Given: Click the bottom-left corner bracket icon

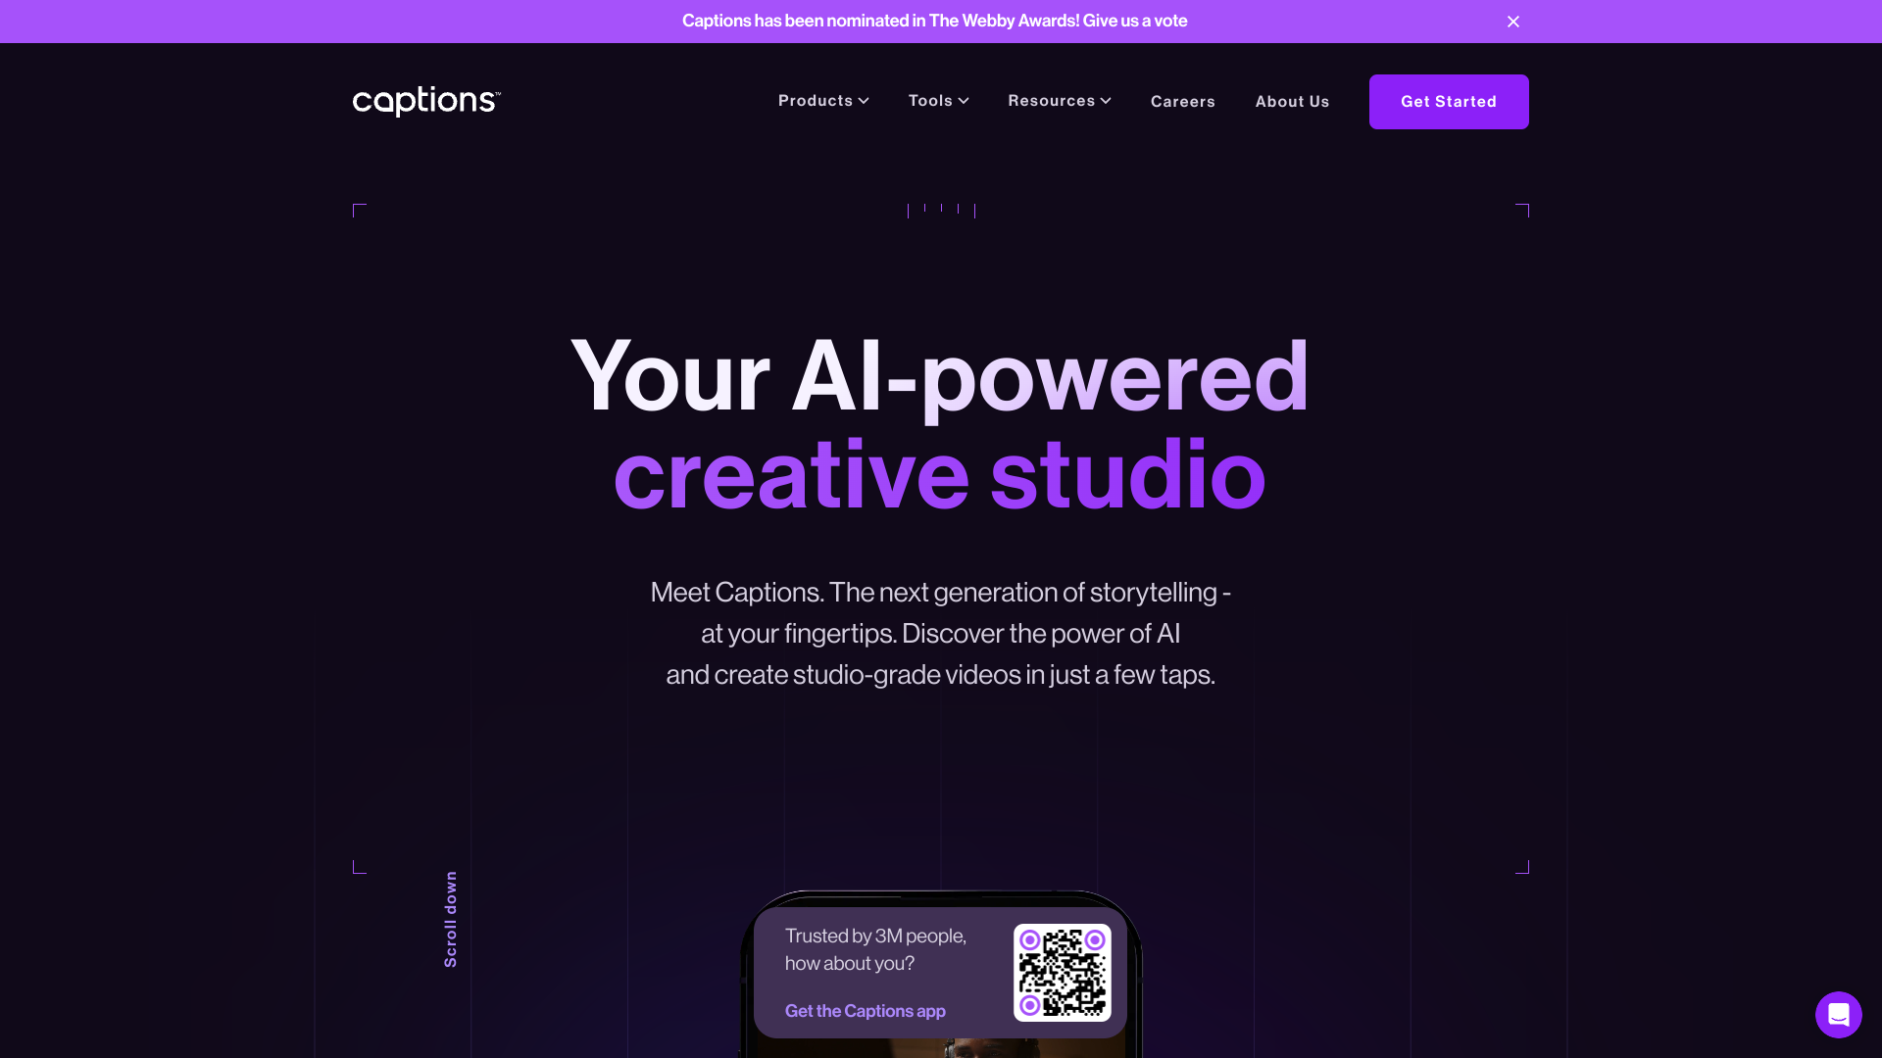Looking at the screenshot, I should point(360,866).
